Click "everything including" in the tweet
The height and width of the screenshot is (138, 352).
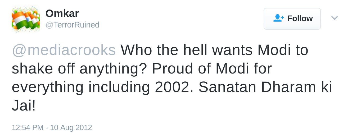[81, 88]
